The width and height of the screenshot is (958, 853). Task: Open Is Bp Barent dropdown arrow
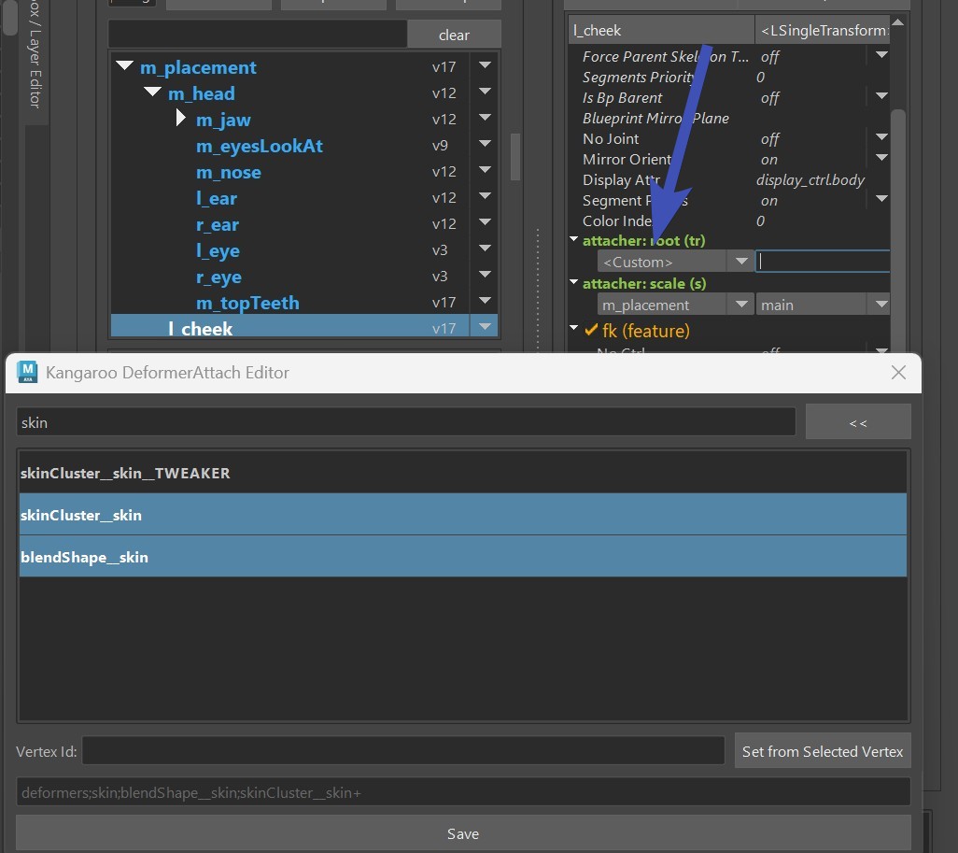point(881,96)
